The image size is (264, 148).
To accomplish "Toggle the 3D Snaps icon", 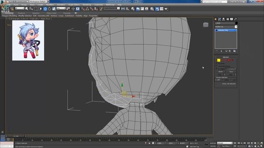I will pyautogui.click(x=83, y=9).
